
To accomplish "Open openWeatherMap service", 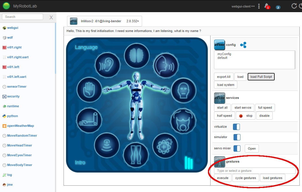I will 20,126.
